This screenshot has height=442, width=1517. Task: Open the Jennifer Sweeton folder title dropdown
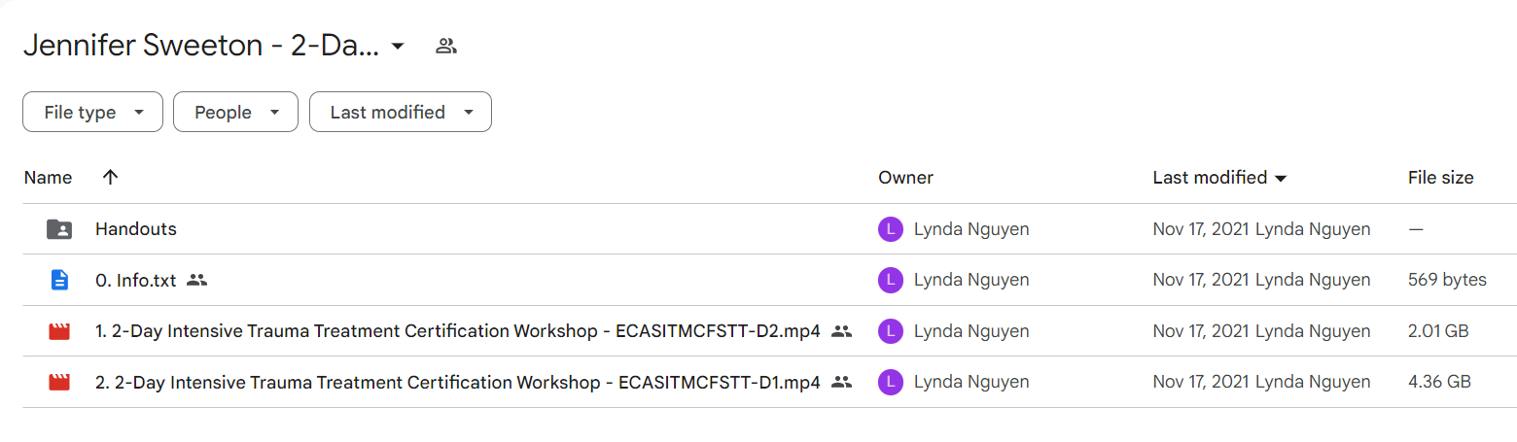pyautogui.click(x=398, y=46)
